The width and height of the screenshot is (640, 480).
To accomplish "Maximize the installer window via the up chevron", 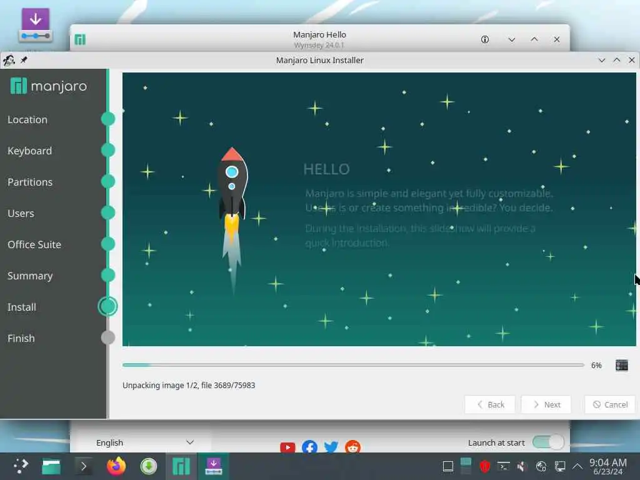I will pyautogui.click(x=617, y=60).
